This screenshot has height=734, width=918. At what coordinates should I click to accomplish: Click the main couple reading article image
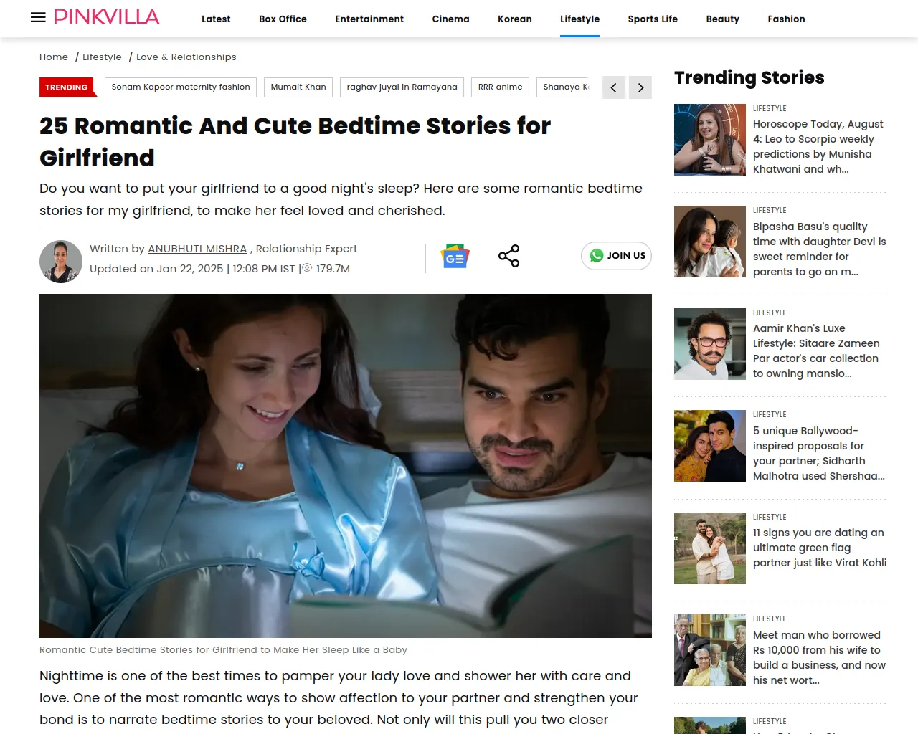point(346,466)
